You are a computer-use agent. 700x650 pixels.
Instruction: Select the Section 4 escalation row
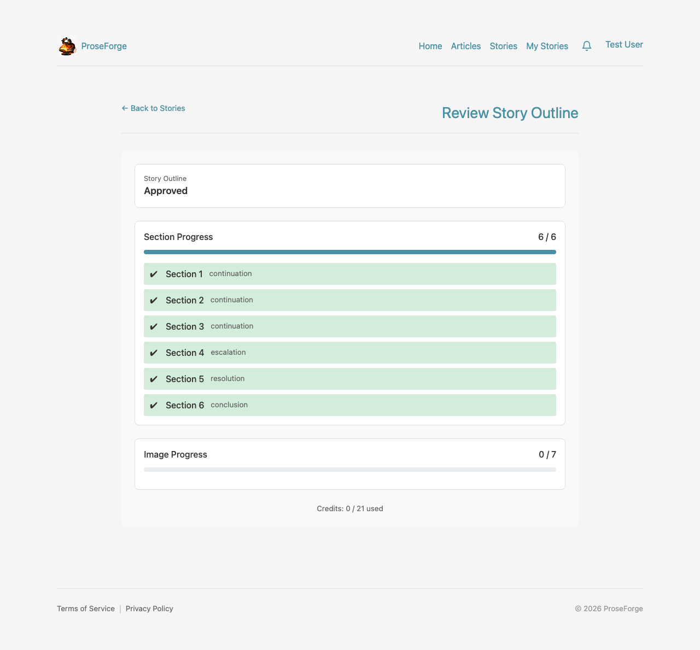click(350, 353)
